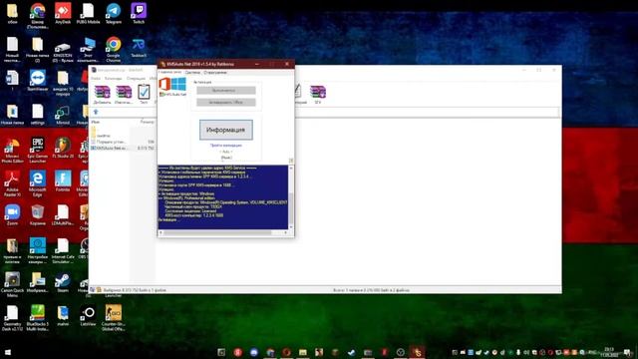
Task: Click the taskbar clock
Action: click(609, 352)
